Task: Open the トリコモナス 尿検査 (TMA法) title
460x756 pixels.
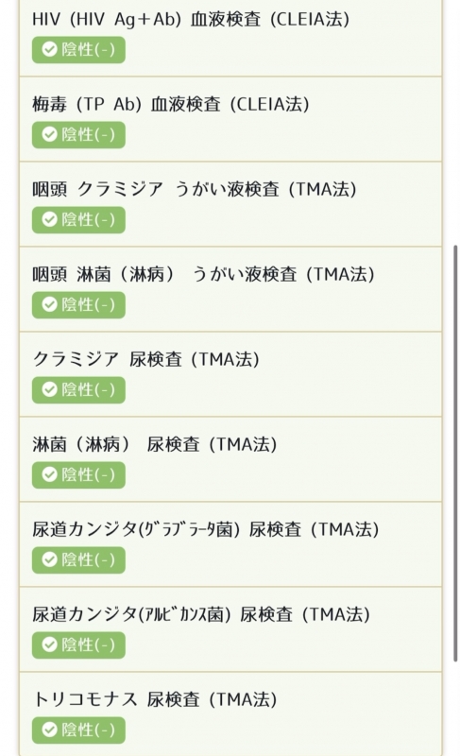Action: click(155, 699)
